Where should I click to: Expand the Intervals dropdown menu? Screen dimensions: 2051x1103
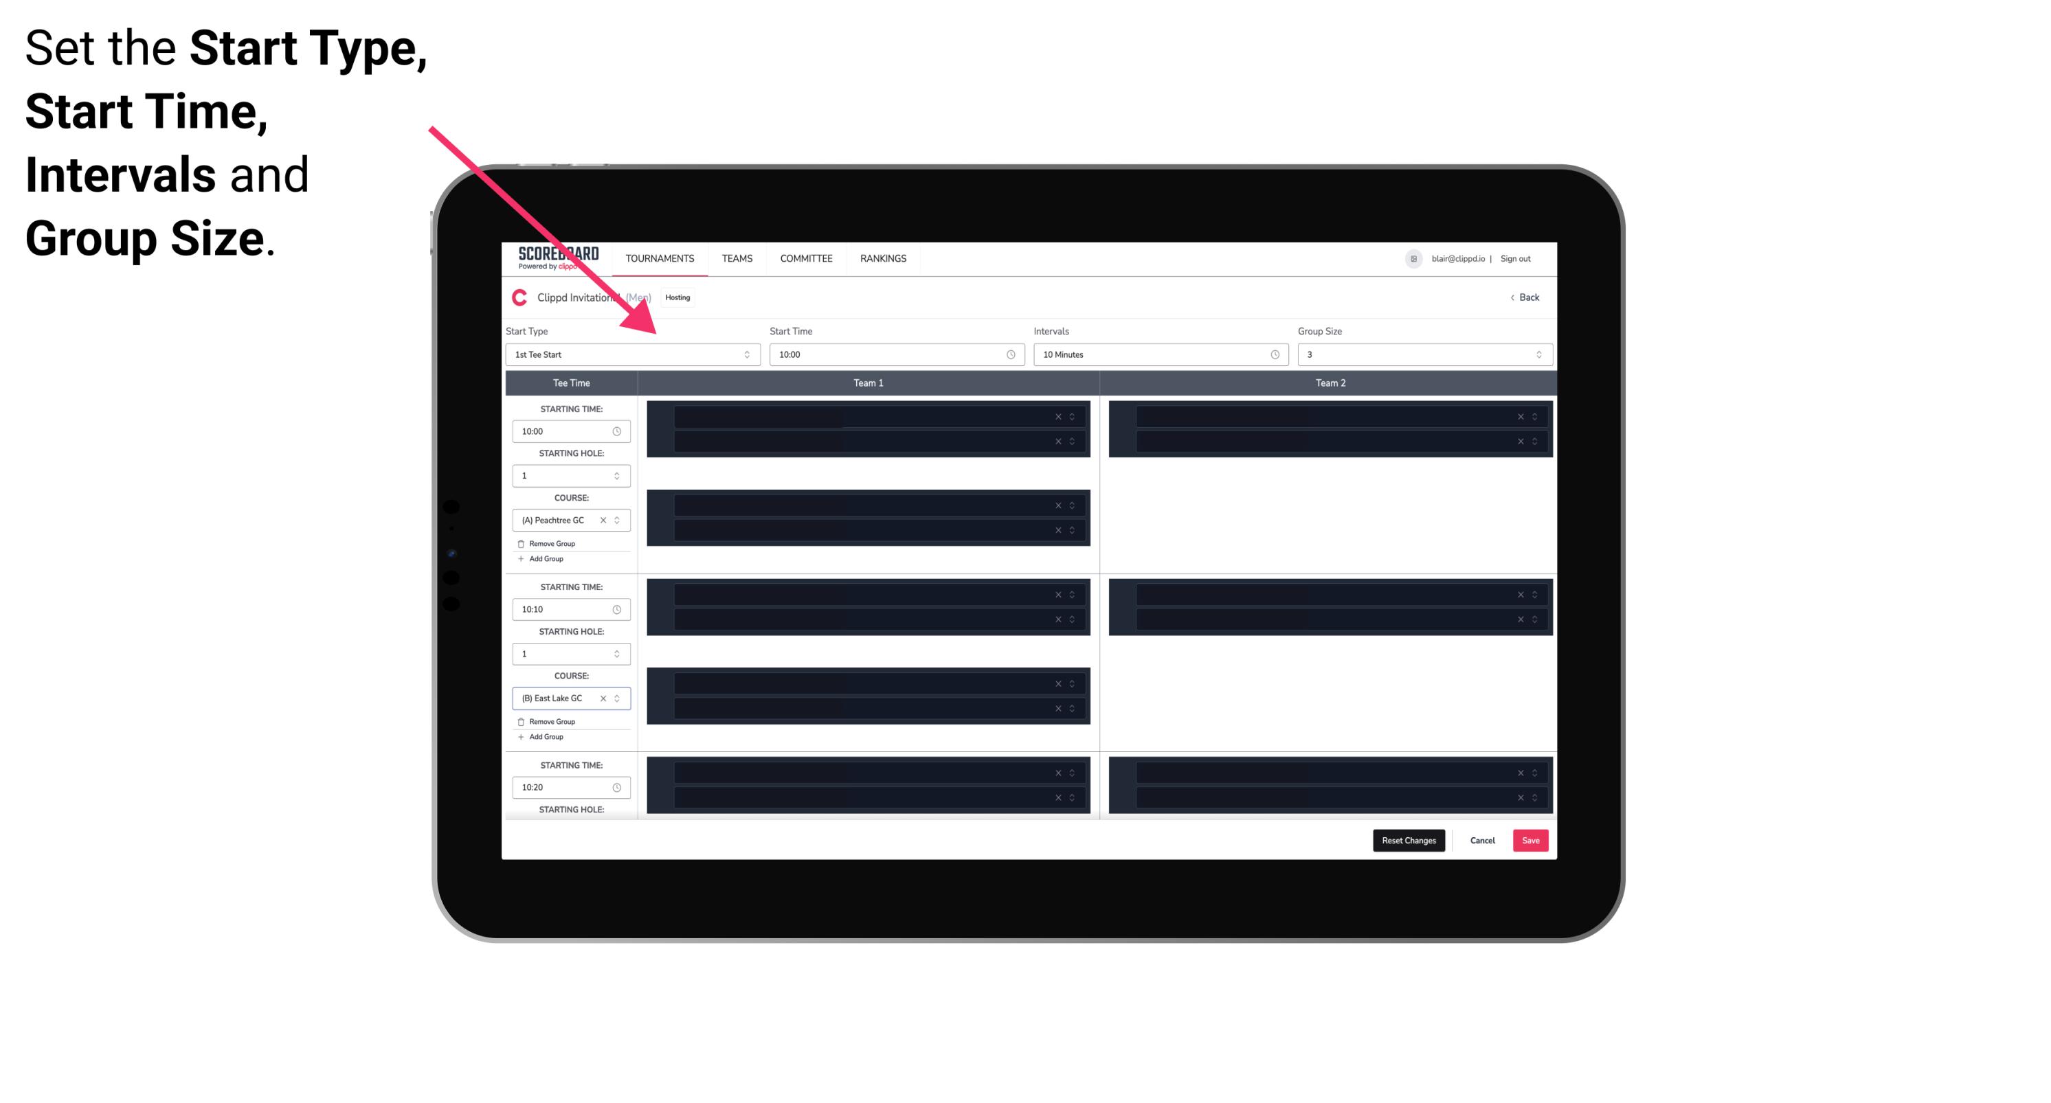(1157, 354)
